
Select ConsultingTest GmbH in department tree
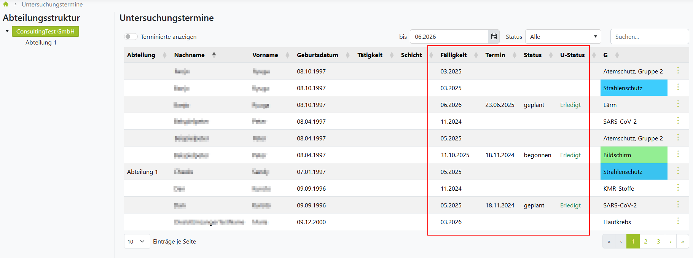[45, 31]
